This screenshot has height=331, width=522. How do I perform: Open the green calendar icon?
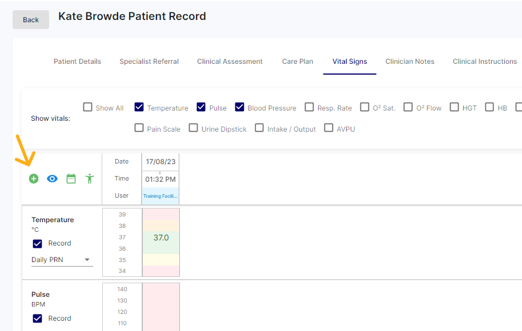(71, 179)
